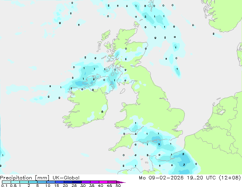Click the legend label '15'
The width and height of the screenshot is (242, 187).
coord(56,185)
